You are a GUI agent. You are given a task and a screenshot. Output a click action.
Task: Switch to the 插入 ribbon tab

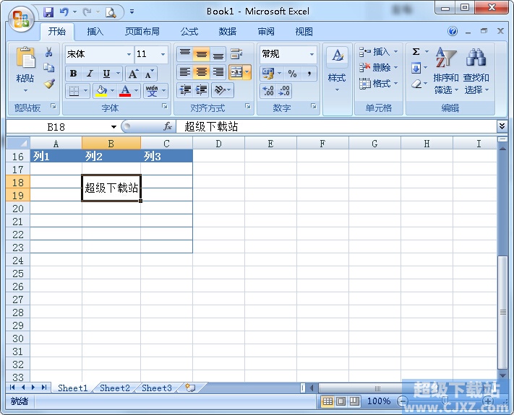pyautogui.click(x=95, y=32)
